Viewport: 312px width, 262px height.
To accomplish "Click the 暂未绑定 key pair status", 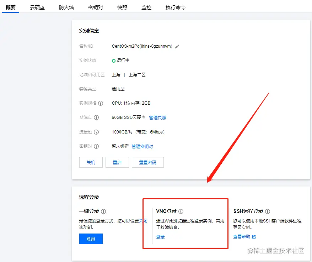I will click(x=120, y=146).
